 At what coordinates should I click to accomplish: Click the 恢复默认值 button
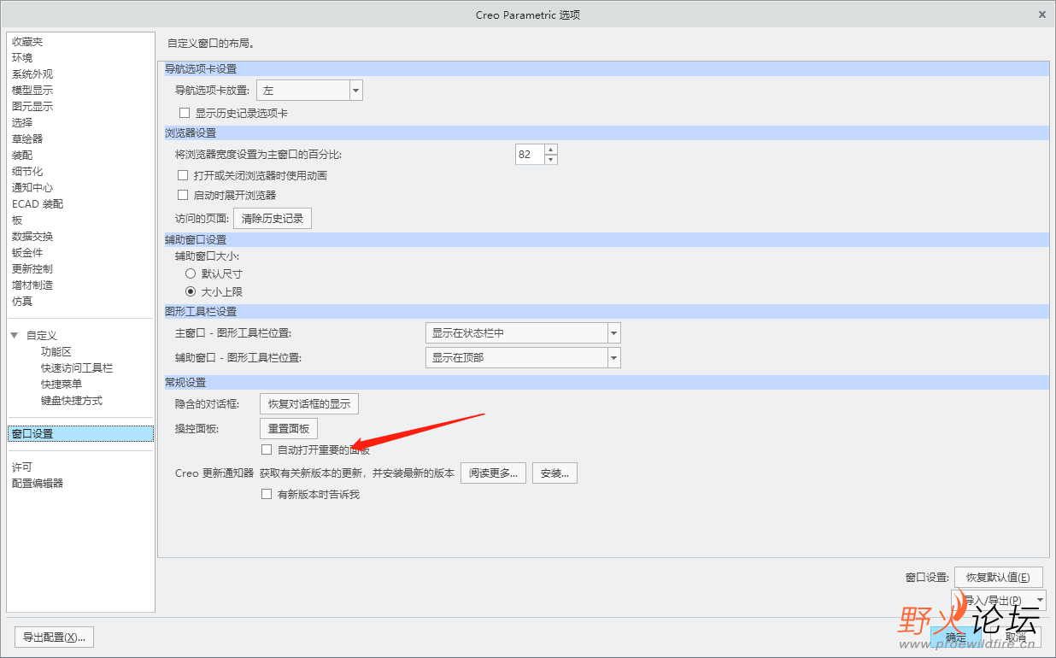point(998,577)
